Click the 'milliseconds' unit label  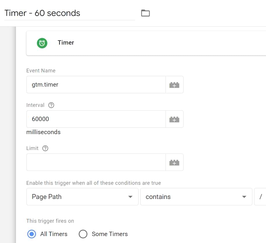coord(44,132)
